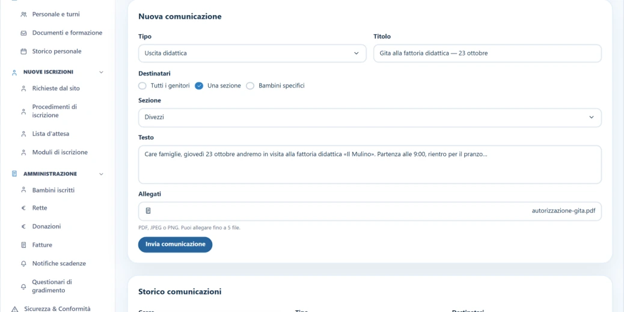Viewport: 624px width, 312px height.
Task: Open Notifiche scadenze
Action: tap(58, 263)
